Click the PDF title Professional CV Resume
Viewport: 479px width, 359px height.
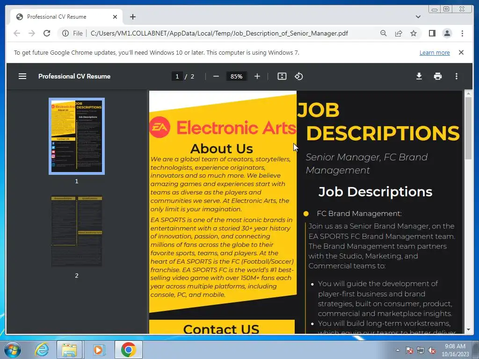pos(74,76)
